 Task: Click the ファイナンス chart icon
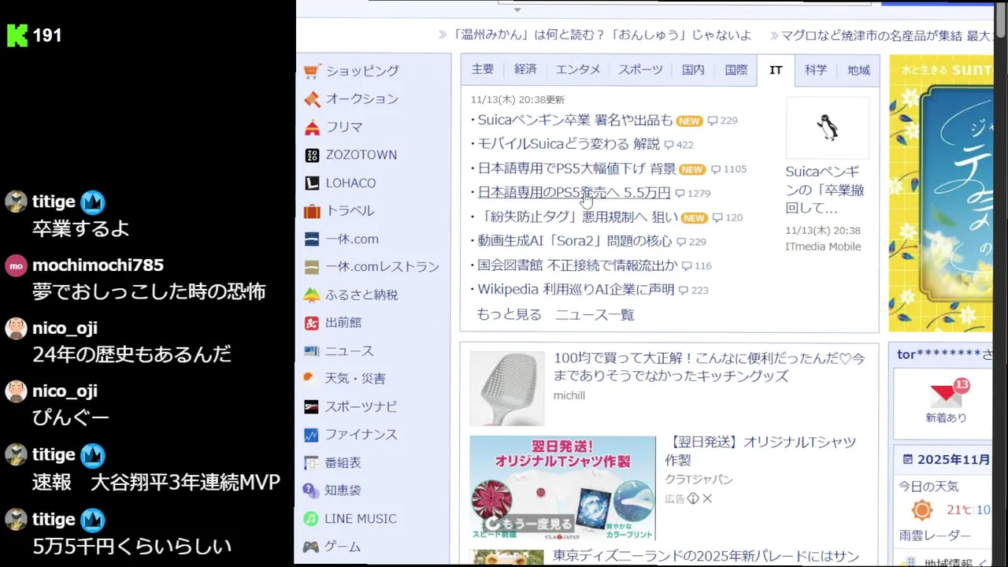pos(311,435)
